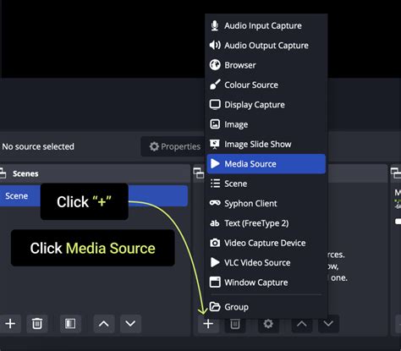The width and height of the screenshot is (401, 351).
Task: Move scene down with the down arrow
Action: click(130, 324)
